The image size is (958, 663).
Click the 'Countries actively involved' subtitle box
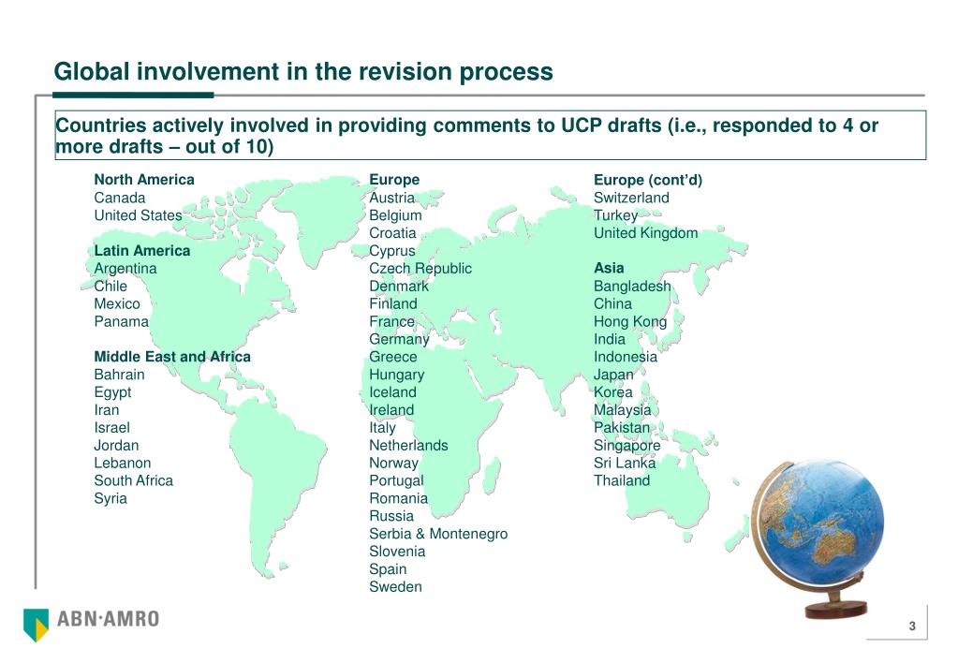click(491, 135)
